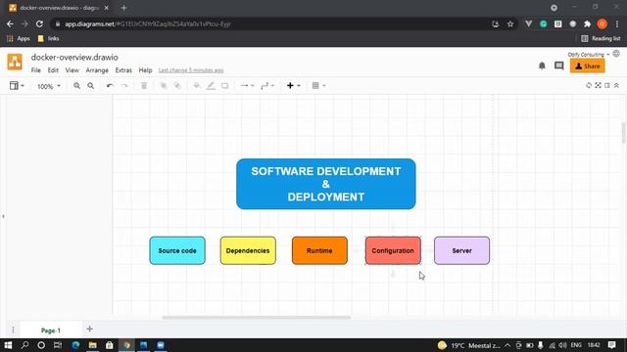The image size is (627, 352).
Task: Open the View menu
Action: (x=72, y=70)
